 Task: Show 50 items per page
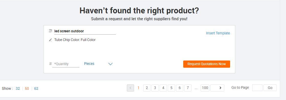[x=27, y=88]
